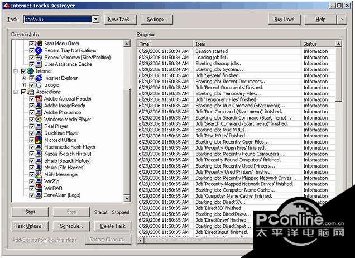355x258 pixels.
Task: Click the eMule (Search History) icon
Action: click(39, 161)
